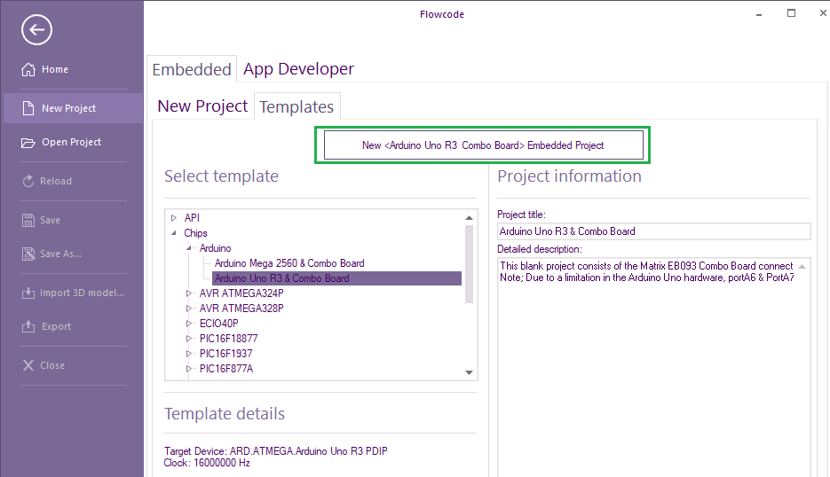This screenshot has height=477, width=830.
Task: Click the Reload circular arrow icon
Action: [x=28, y=181]
